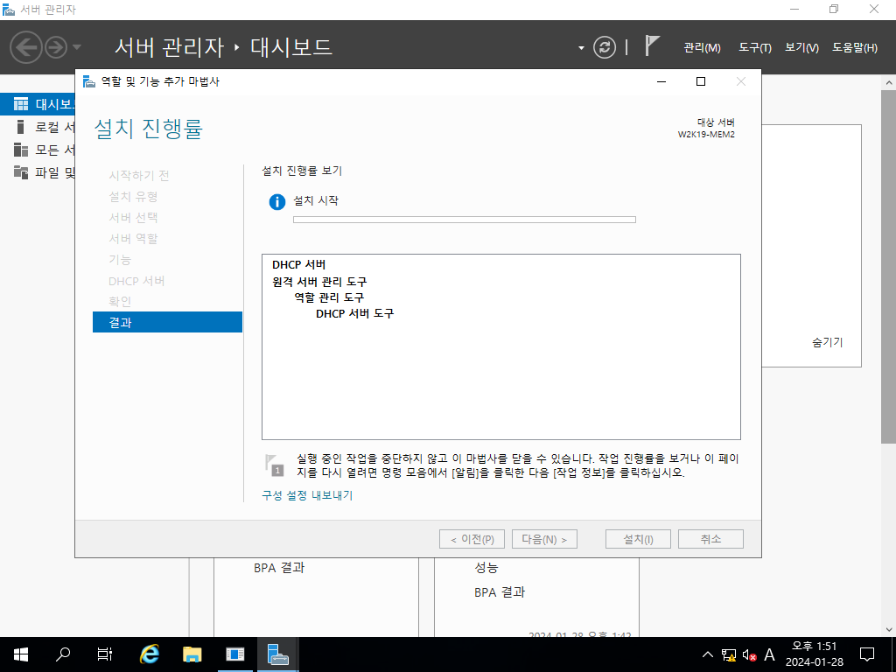Select the 결과 step in the wizard

[x=167, y=322]
